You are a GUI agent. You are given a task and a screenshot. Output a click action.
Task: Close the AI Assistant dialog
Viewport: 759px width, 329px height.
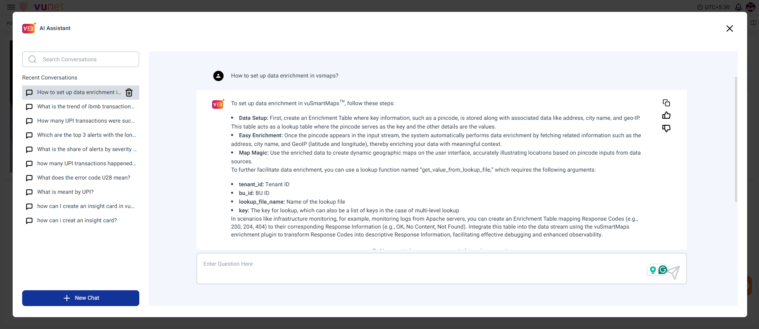point(730,28)
